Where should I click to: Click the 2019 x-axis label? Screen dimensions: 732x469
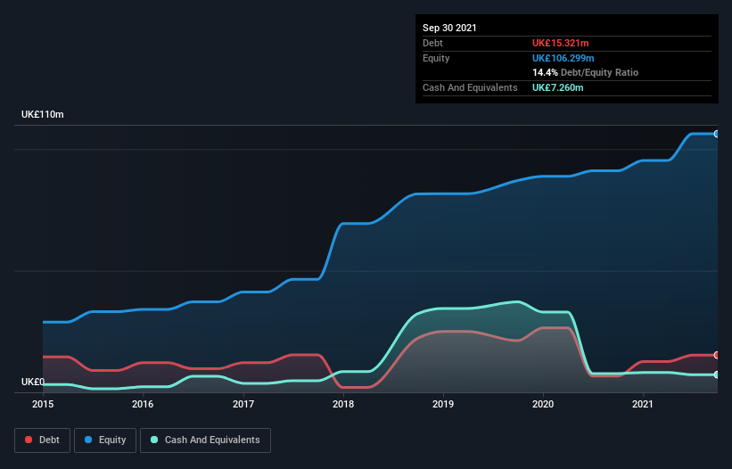(x=443, y=404)
